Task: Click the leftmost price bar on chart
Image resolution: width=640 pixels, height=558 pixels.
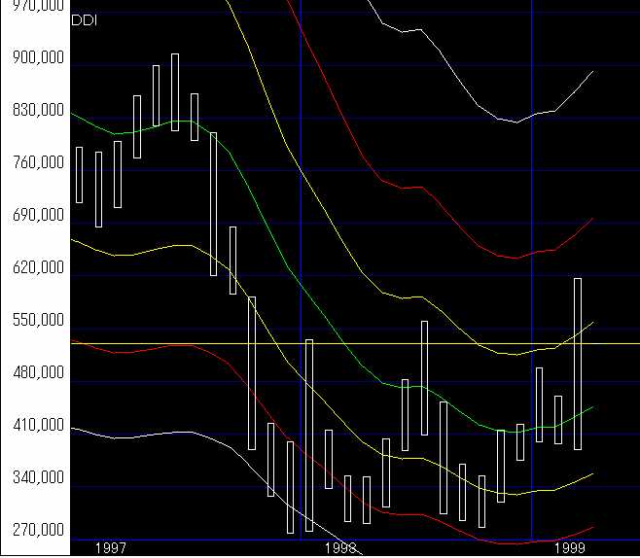Action: click(80, 175)
